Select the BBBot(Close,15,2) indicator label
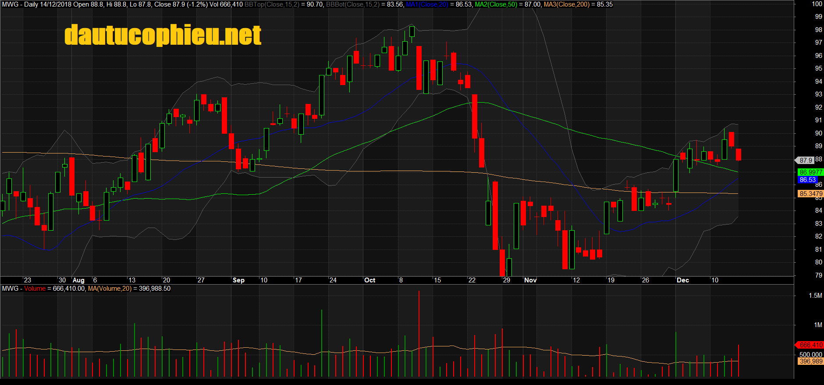Screen dimensions: 824x385 click(353, 4)
